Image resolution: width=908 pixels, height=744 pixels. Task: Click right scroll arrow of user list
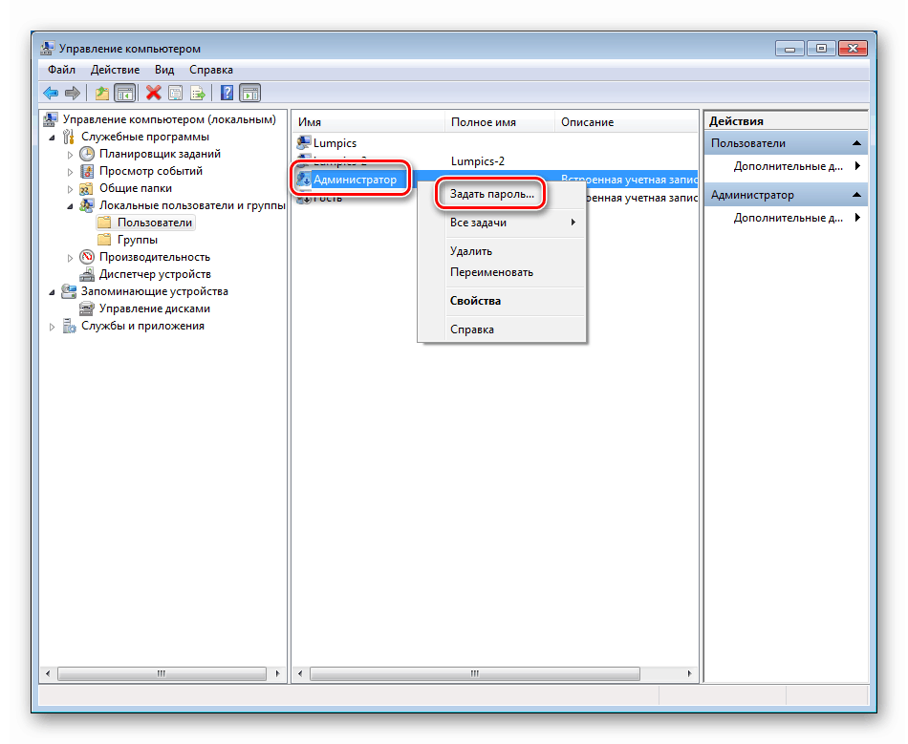(x=689, y=673)
